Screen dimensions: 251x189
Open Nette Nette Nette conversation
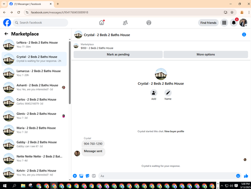click(x=34, y=158)
